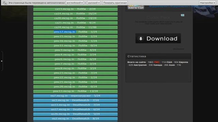Click the Всего на сайте statistic text
This screenshot has width=218, height=122.
(137, 62)
